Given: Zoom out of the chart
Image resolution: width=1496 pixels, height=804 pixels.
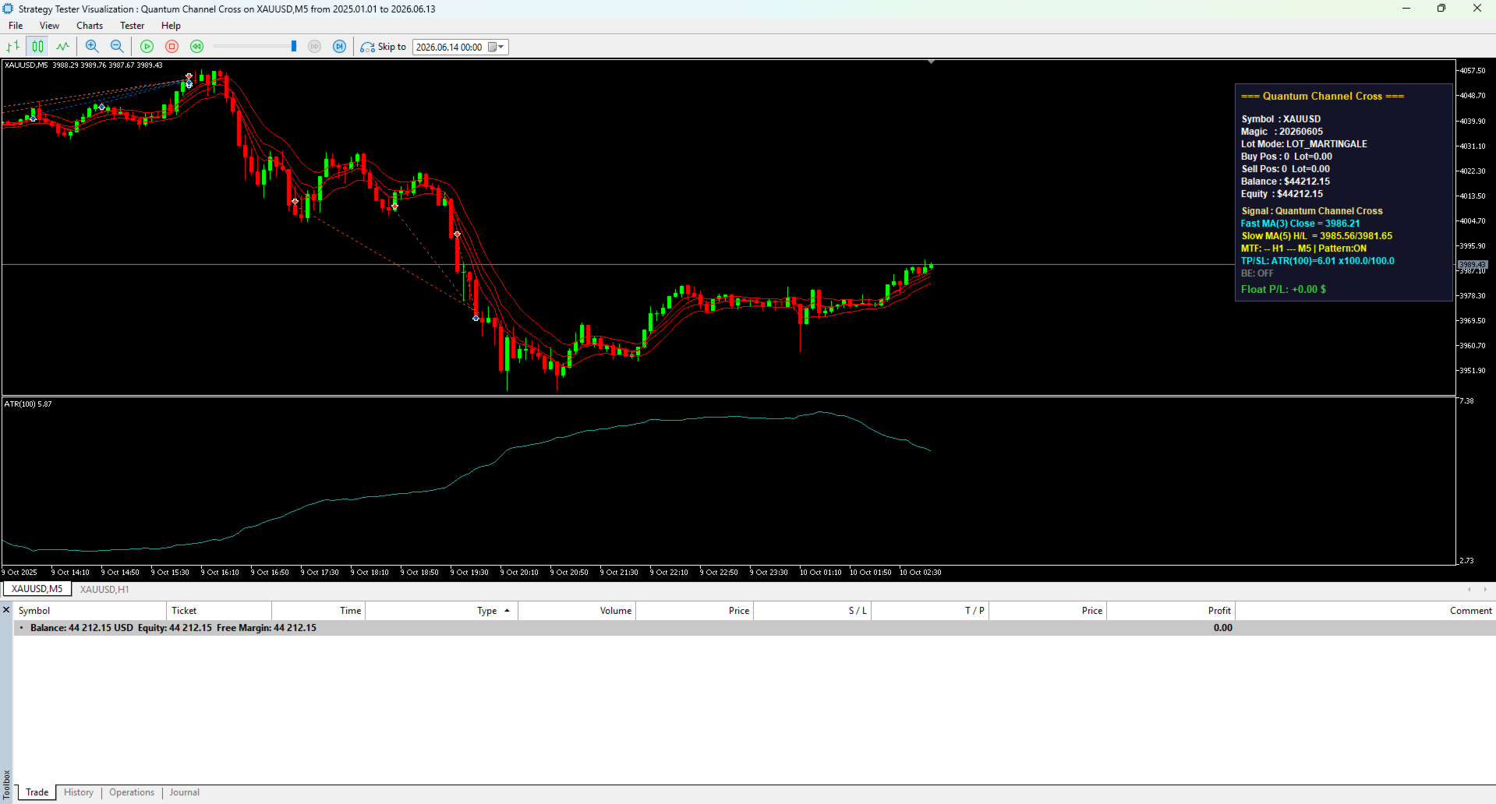Looking at the screenshot, I should [x=117, y=47].
